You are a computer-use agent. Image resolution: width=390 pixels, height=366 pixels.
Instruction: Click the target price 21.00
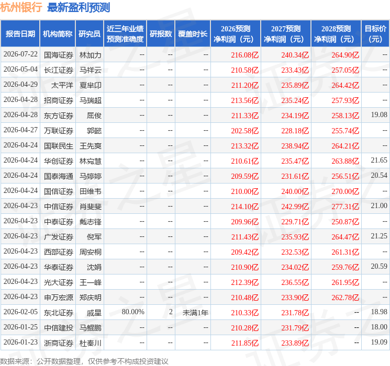379,205
